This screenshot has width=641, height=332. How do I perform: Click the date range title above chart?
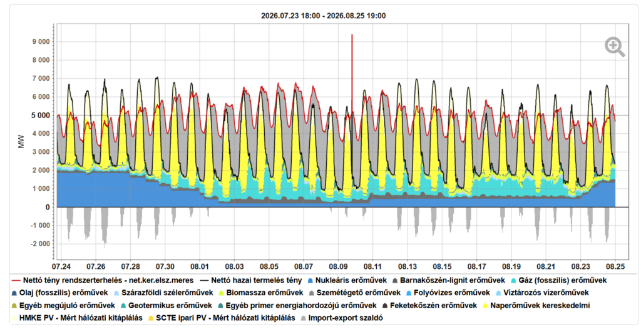point(324,16)
